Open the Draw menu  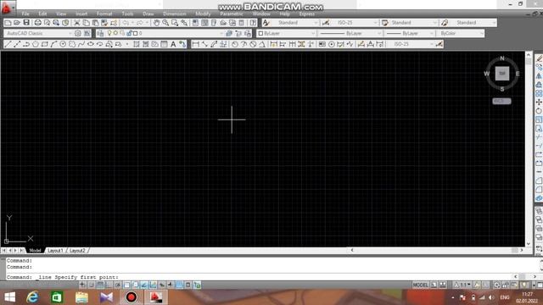(148, 14)
